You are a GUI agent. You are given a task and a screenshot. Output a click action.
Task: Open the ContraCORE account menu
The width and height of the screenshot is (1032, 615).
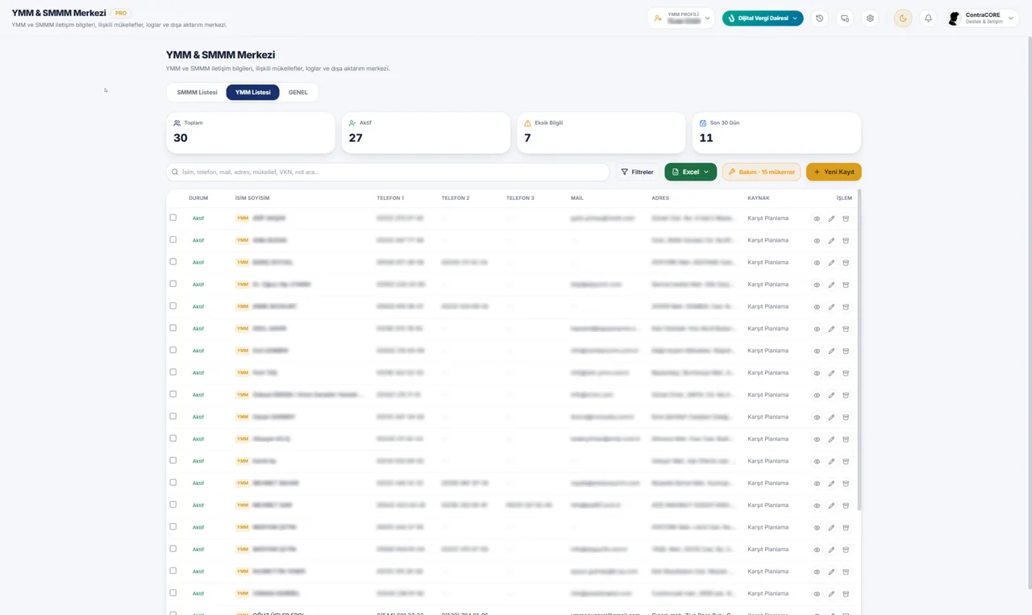981,18
